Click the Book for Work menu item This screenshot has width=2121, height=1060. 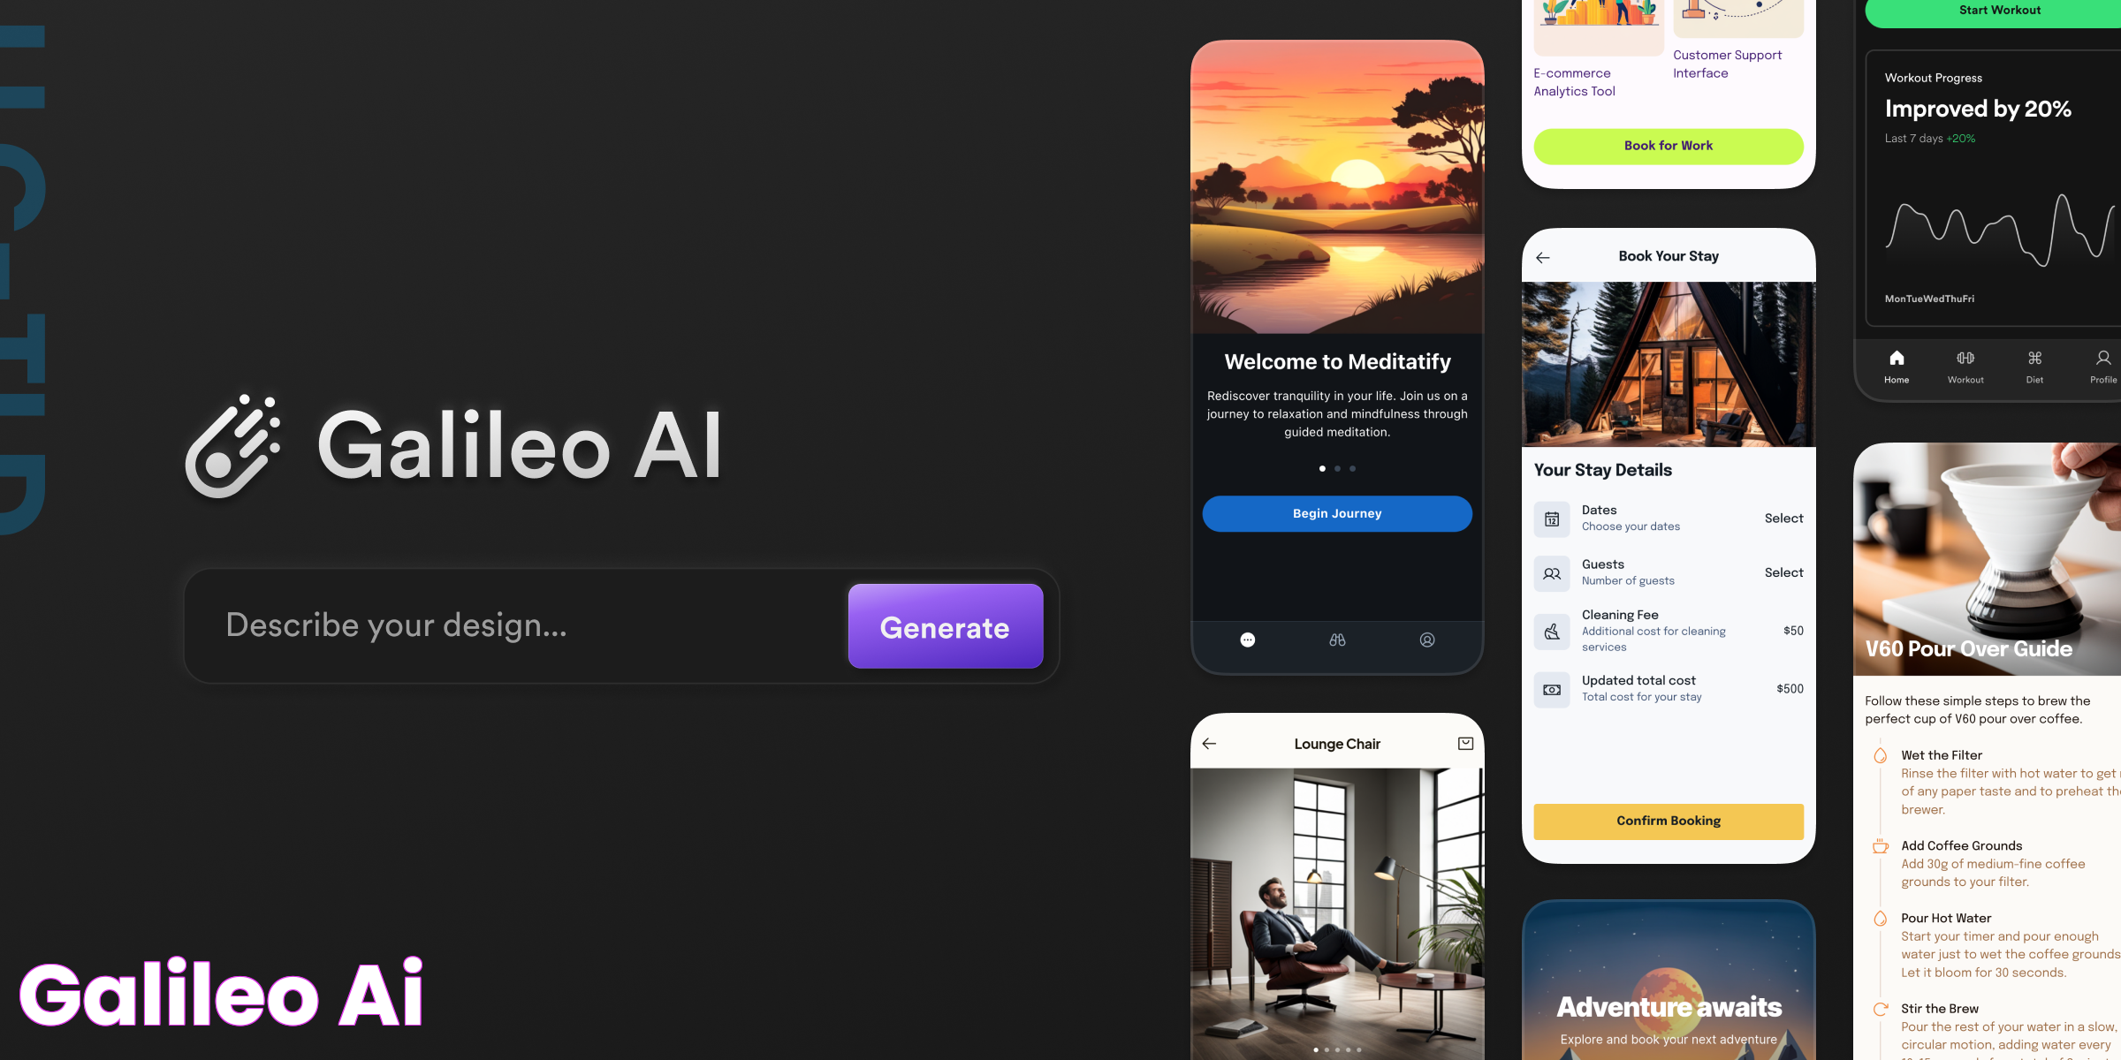click(1668, 145)
